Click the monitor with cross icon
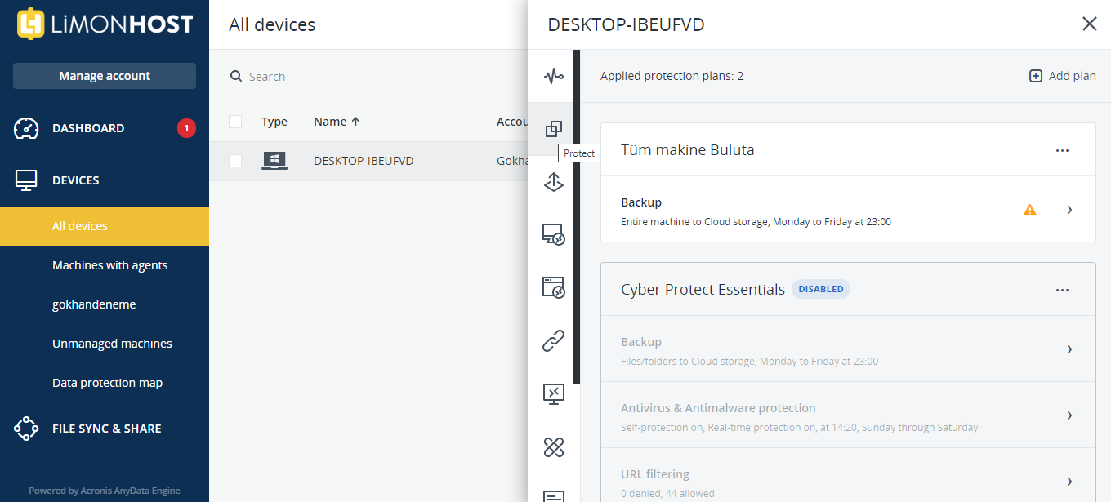The height and width of the screenshot is (502, 1111). tap(554, 393)
